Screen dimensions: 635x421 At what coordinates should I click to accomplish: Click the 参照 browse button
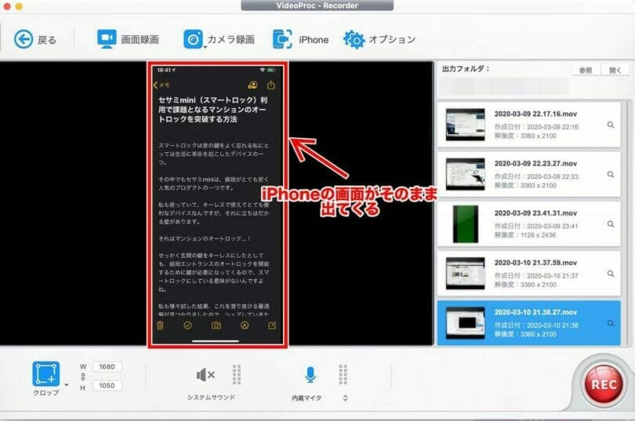586,70
